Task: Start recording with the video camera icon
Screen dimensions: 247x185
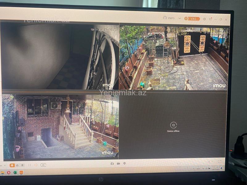Action: [118, 163]
